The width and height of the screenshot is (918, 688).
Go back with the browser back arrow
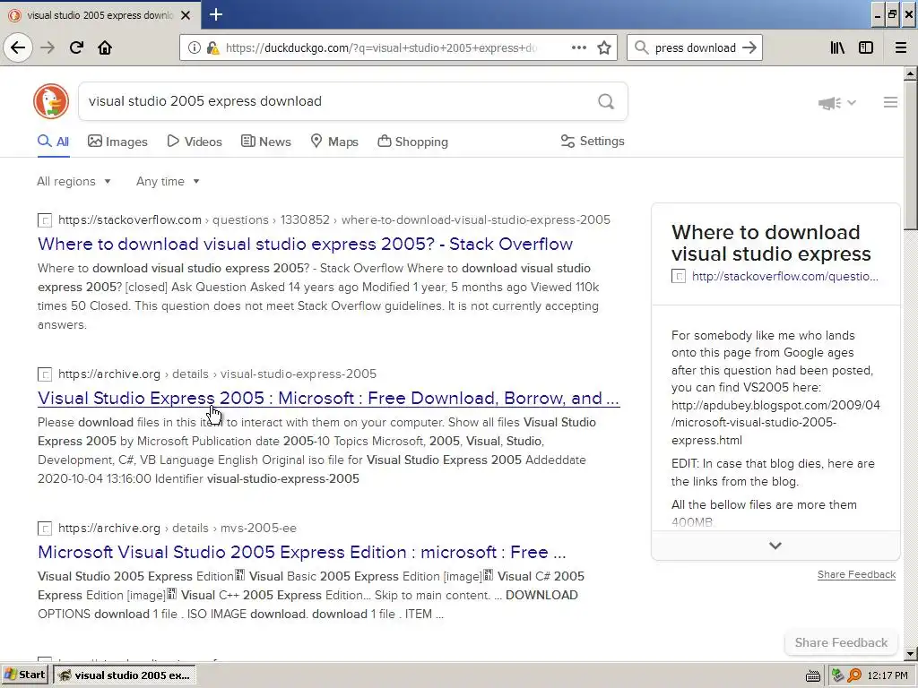point(18,47)
